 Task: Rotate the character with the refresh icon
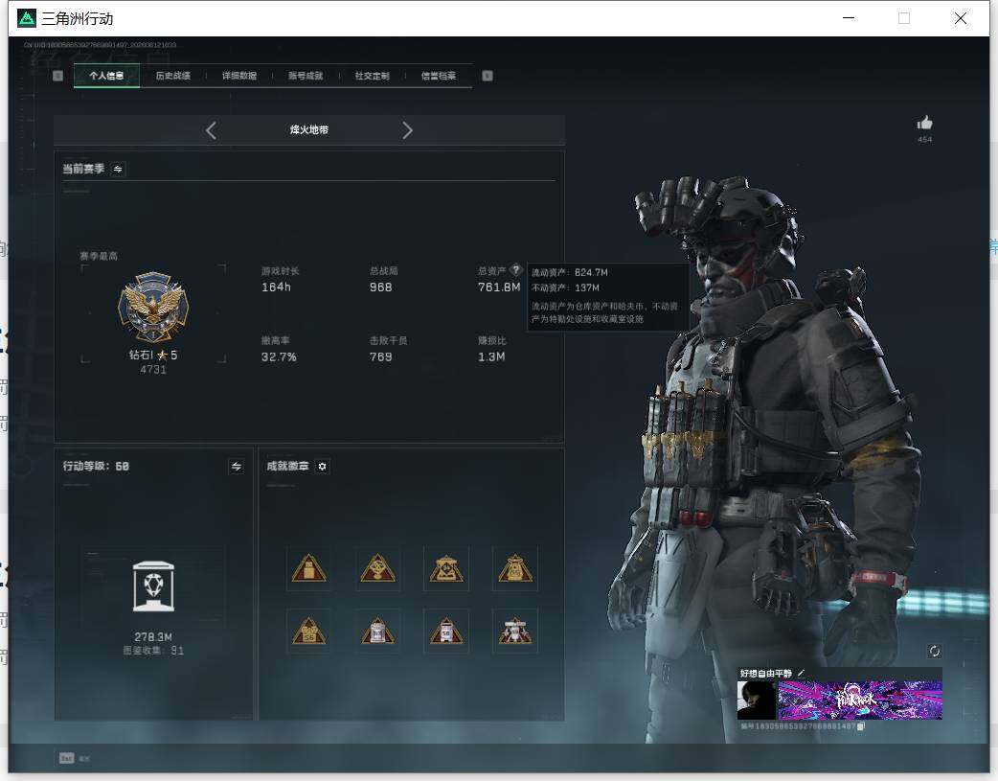(x=935, y=651)
